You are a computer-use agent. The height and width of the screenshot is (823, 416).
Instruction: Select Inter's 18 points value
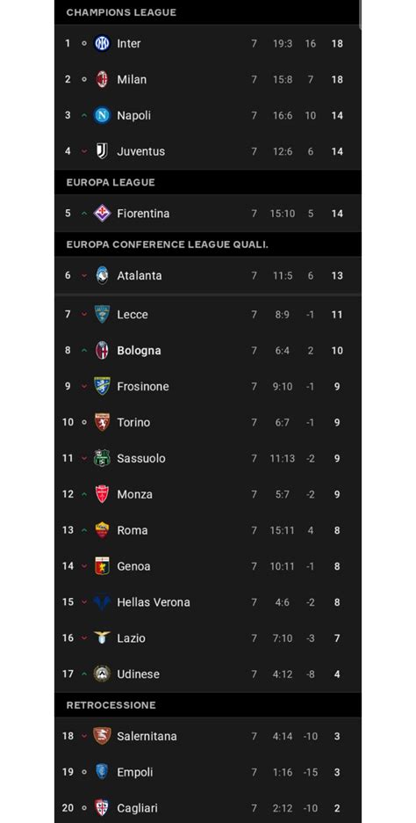point(337,44)
